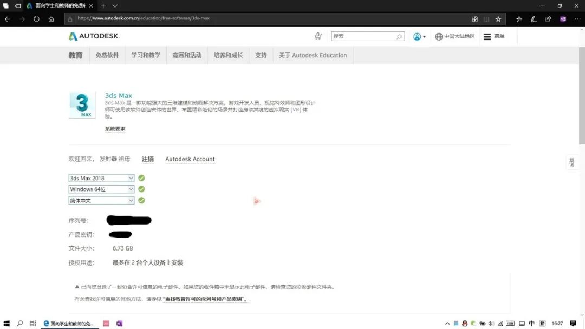Open Windows taskbar search
Screen dimensions: 585x329
[20, 324]
